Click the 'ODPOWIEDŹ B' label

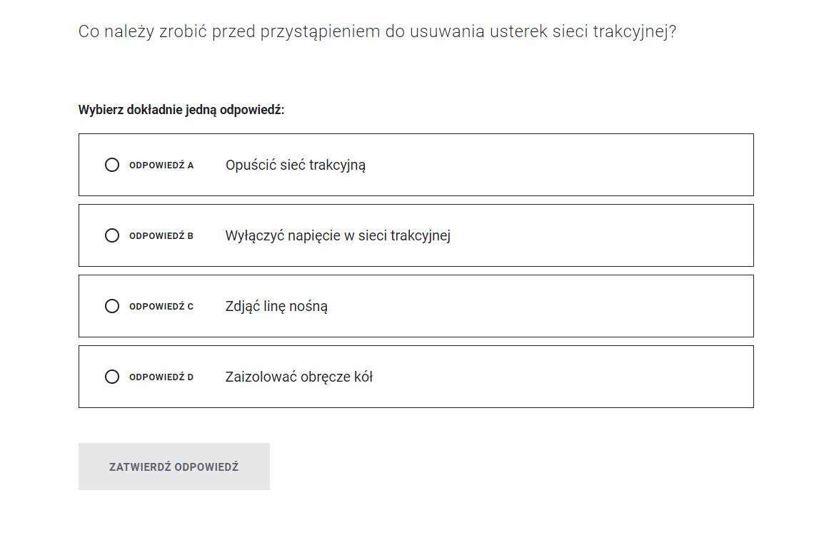(x=161, y=236)
